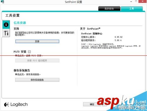This screenshot has width=147, height=111.
Task: Minimize the SetPoint window
Action: 131,1
